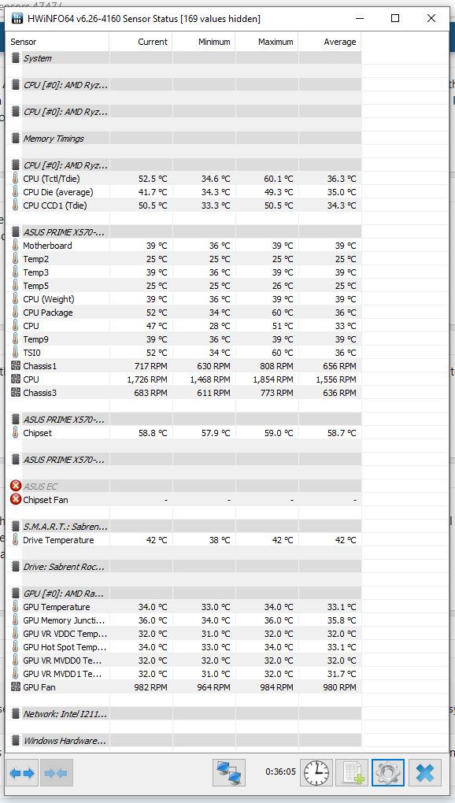The width and height of the screenshot is (455, 803).
Task: Click the Chipset Fan red X icon
Action: click(16, 499)
